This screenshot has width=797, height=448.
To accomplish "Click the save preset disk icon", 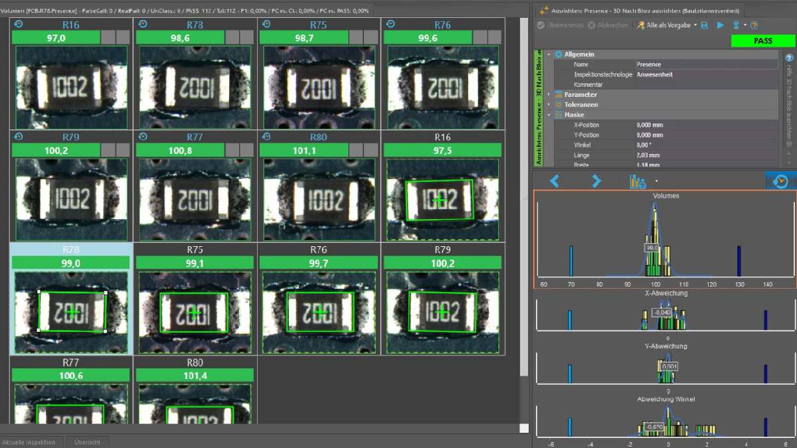I will coord(705,25).
